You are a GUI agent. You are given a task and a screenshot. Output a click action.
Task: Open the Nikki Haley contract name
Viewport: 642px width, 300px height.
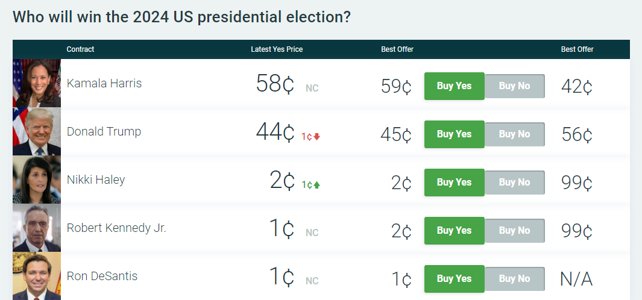(x=96, y=180)
